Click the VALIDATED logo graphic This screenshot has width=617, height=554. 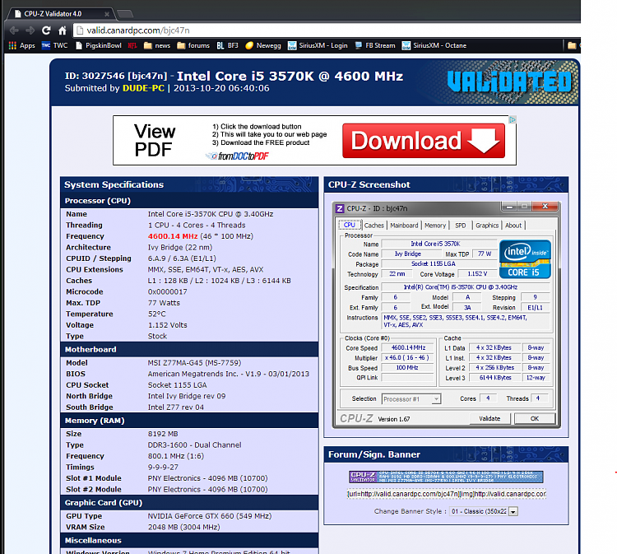tap(509, 81)
